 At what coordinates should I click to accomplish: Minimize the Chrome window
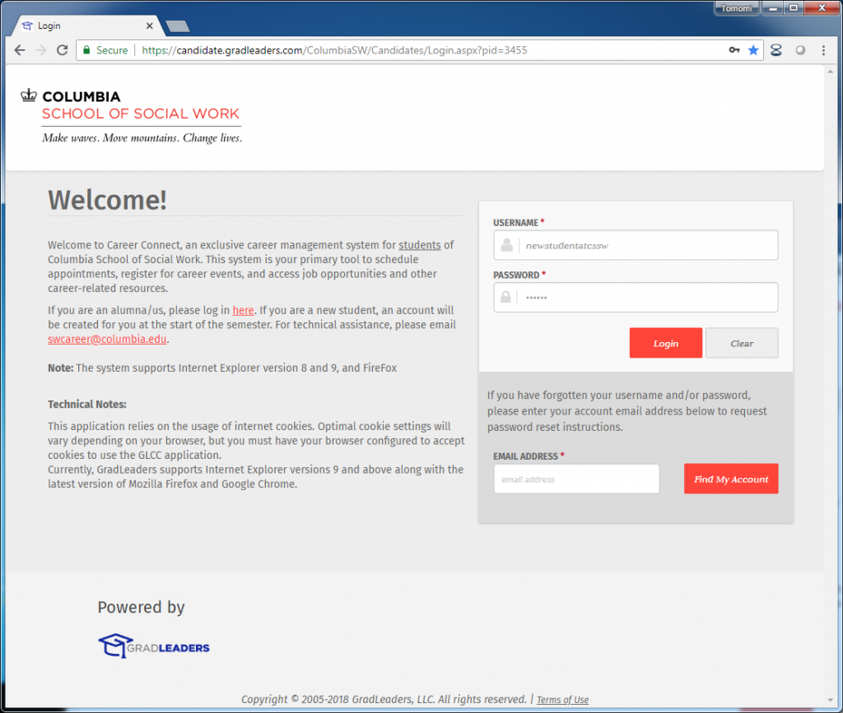click(x=772, y=8)
